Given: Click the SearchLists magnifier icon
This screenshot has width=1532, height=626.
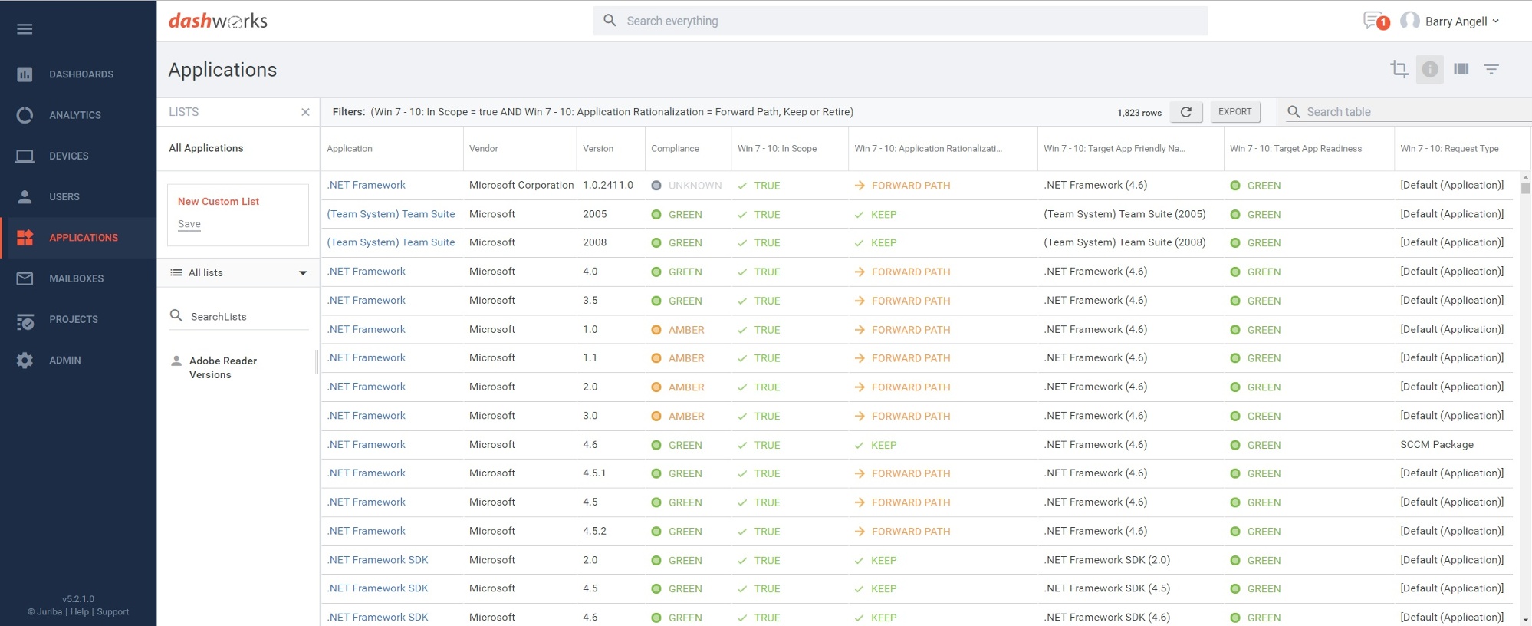Looking at the screenshot, I should point(176,316).
